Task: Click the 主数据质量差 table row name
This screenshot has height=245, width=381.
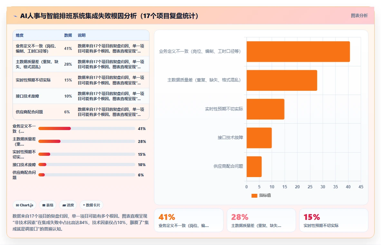Action: (x=37, y=64)
